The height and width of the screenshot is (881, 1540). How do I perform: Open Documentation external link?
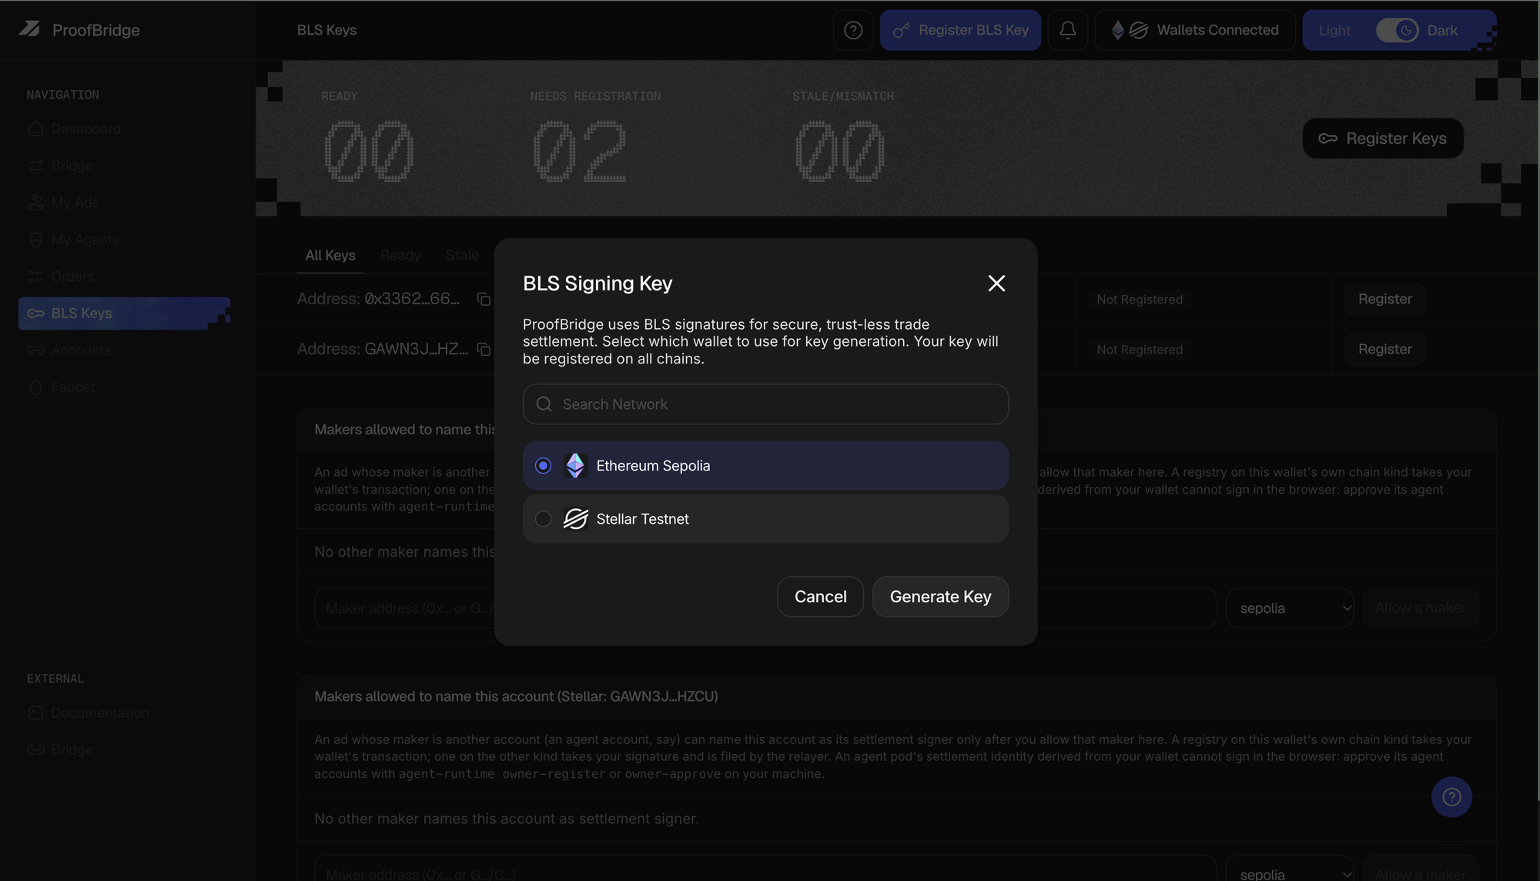click(x=100, y=713)
